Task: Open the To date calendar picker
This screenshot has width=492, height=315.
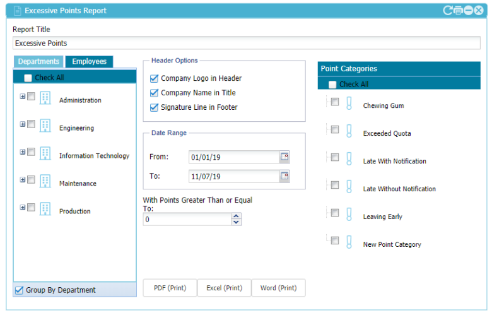Action: click(284, 176)
